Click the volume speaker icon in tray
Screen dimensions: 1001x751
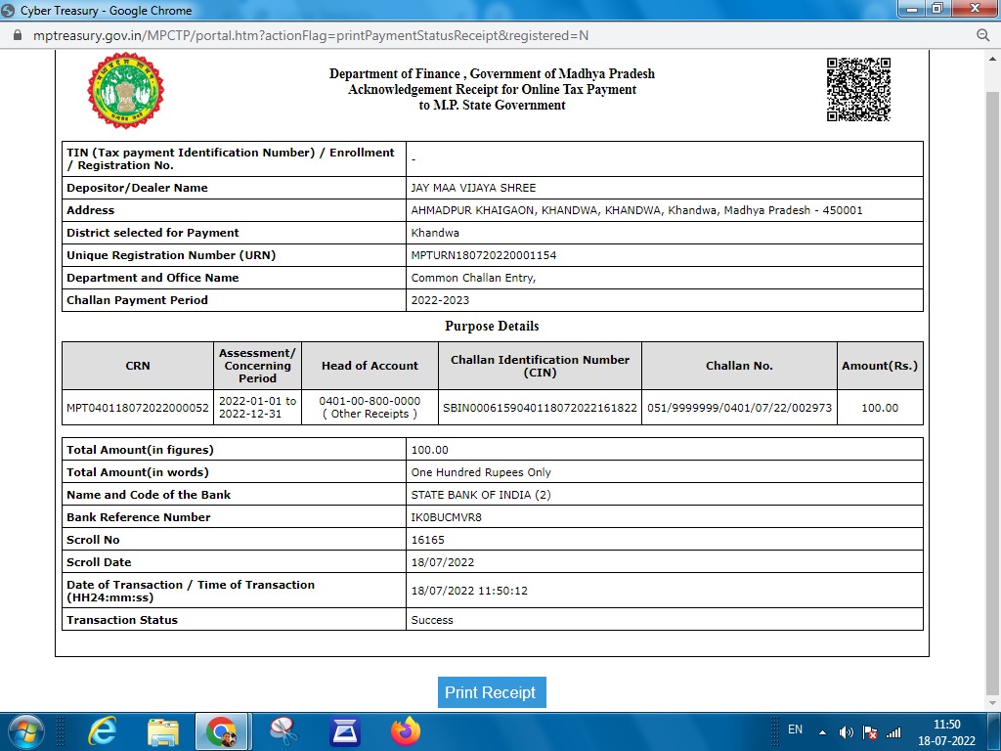coord(847,732)
